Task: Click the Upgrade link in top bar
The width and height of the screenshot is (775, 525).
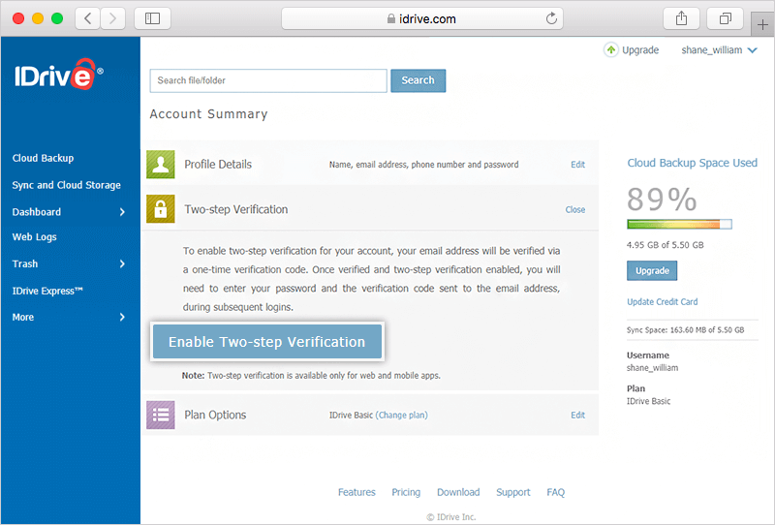Action: pos(640,50)
